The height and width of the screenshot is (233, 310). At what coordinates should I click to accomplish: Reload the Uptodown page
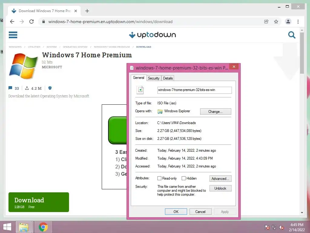click(x=31, y=22)
